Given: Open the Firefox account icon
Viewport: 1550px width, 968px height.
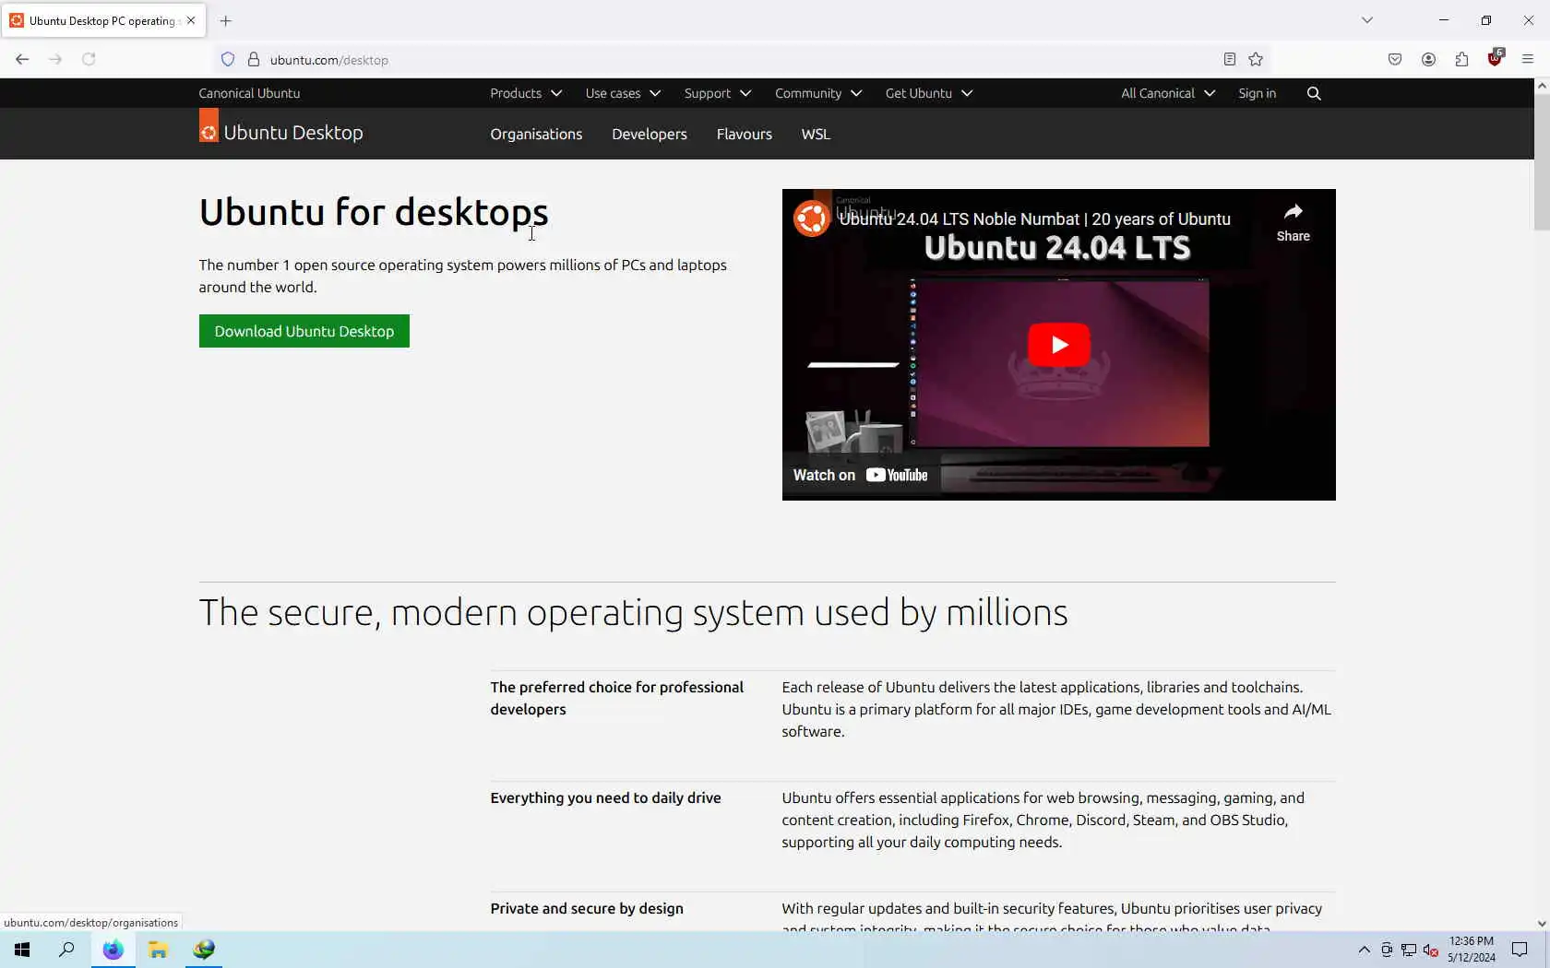Looking at the screenshot, I should click(x=1428, y=60).
